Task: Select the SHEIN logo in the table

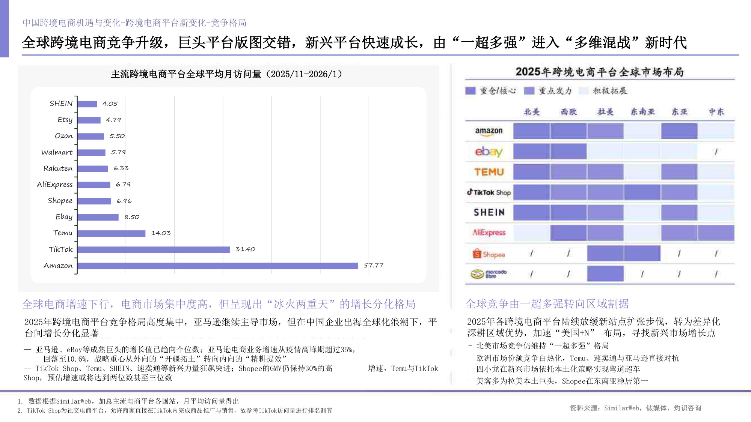Action: 489,212
